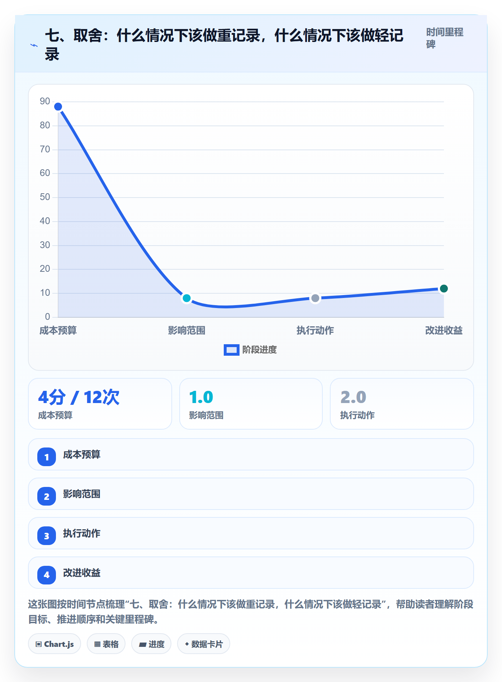
Task: Select the 影响范围 list row text
Action: [82, 494]
